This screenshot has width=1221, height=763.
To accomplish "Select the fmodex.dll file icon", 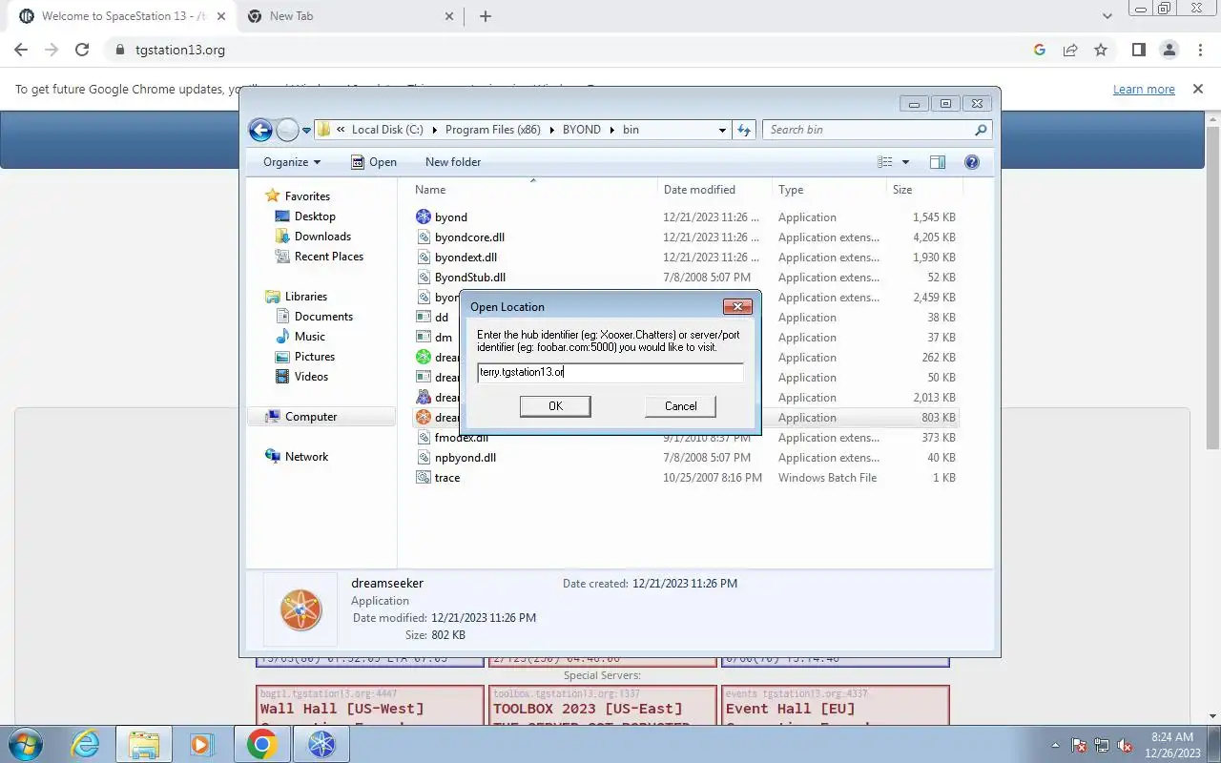I will [424, 438].
